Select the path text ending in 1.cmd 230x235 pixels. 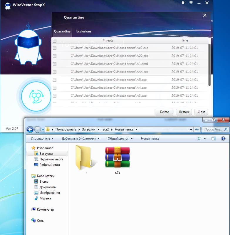[x=109, y=64]
